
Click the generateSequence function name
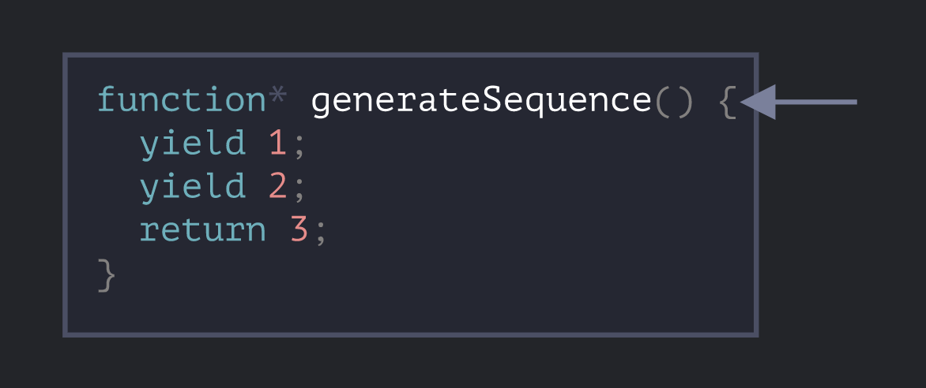coord(482,101)
